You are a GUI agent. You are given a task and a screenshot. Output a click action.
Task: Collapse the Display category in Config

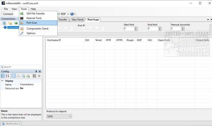tap(2, 81)
